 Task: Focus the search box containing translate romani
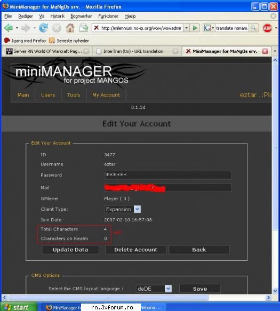[232, 28]
